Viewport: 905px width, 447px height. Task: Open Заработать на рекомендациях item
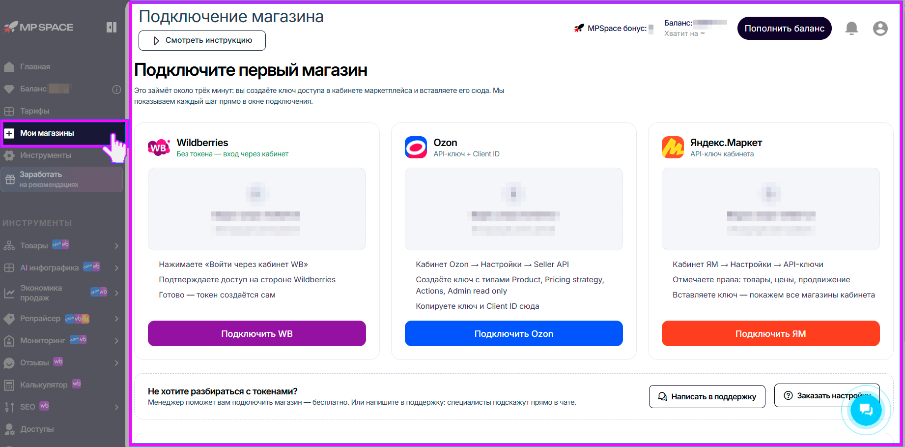coord(62,179)
